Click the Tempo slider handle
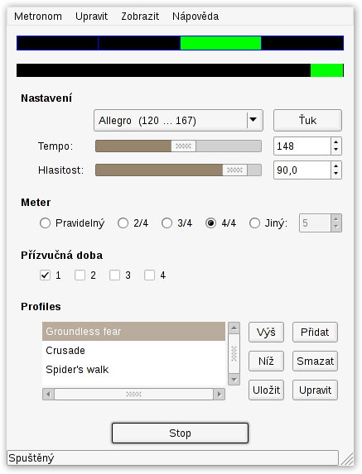This screenshot has width=362, height=474. (x=183, y=146)
